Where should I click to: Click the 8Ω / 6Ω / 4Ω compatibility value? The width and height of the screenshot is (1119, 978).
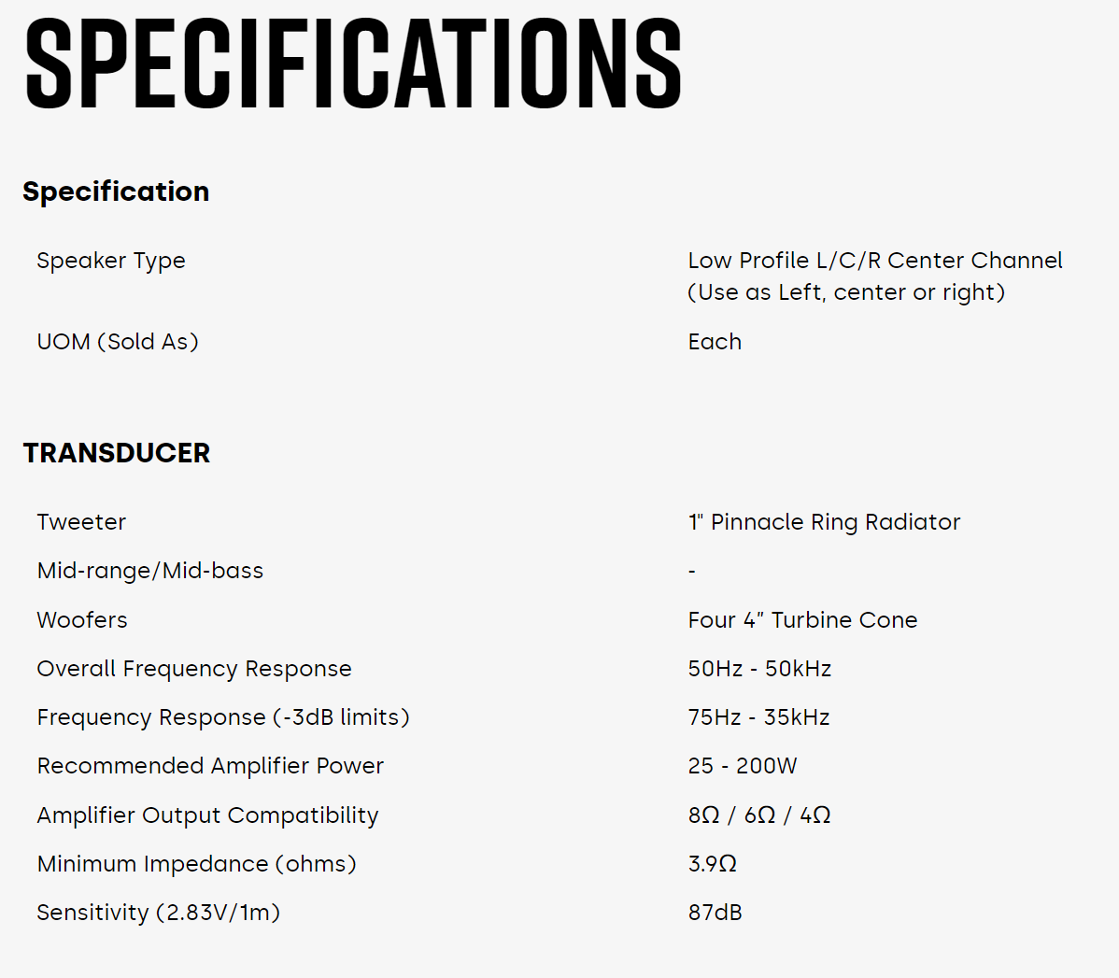pos(759,815)
